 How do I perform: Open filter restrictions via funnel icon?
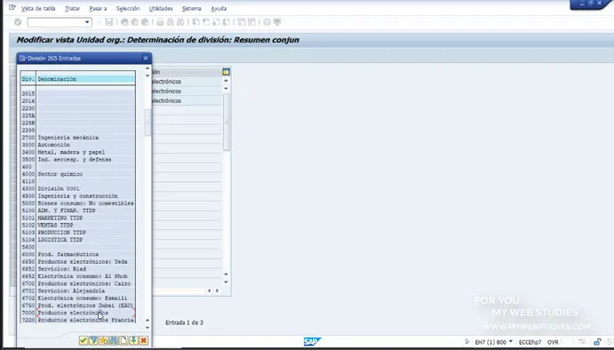click(x=93, y=340)
